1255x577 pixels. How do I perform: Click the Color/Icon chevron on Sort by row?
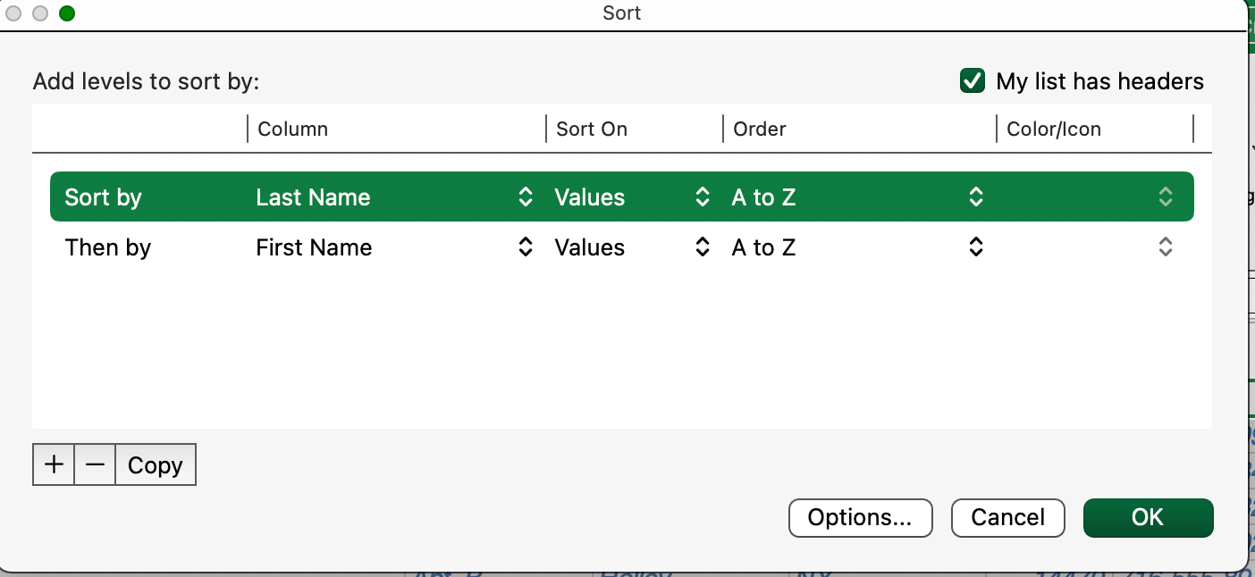1166,197
